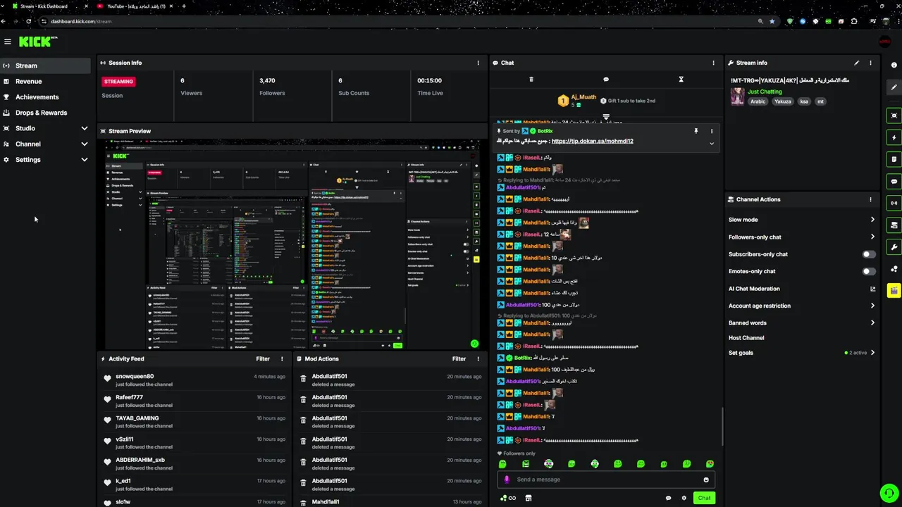Image resolution: width=902 pixels, height=507 pixels.
Task: Click the trash icon in chat toolbar
Action: [x=531, y=80]
